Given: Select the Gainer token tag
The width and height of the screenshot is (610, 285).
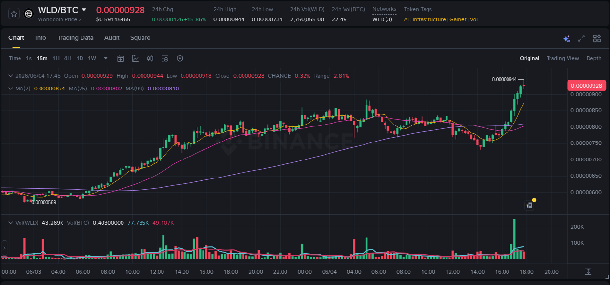Looking at the screenshot, I should pyautogui.click(x=458, y=19).
